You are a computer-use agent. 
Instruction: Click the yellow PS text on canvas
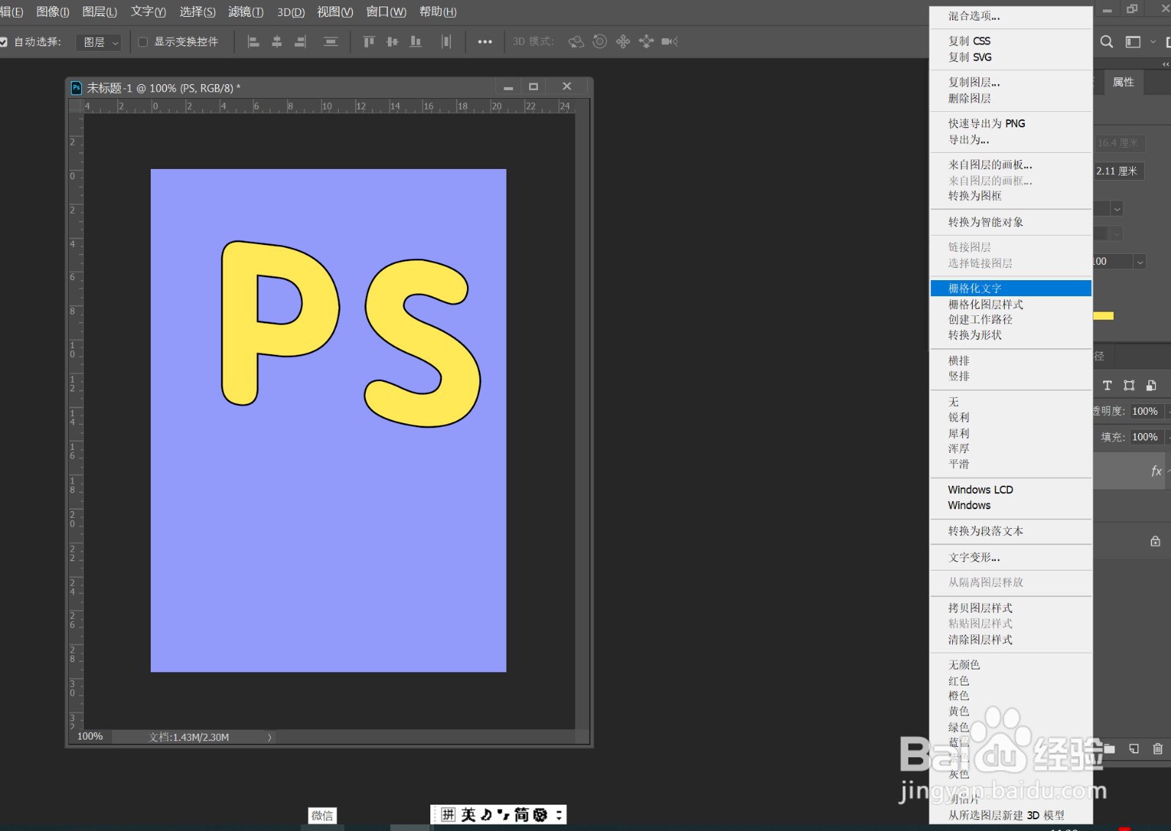point(350,334)
